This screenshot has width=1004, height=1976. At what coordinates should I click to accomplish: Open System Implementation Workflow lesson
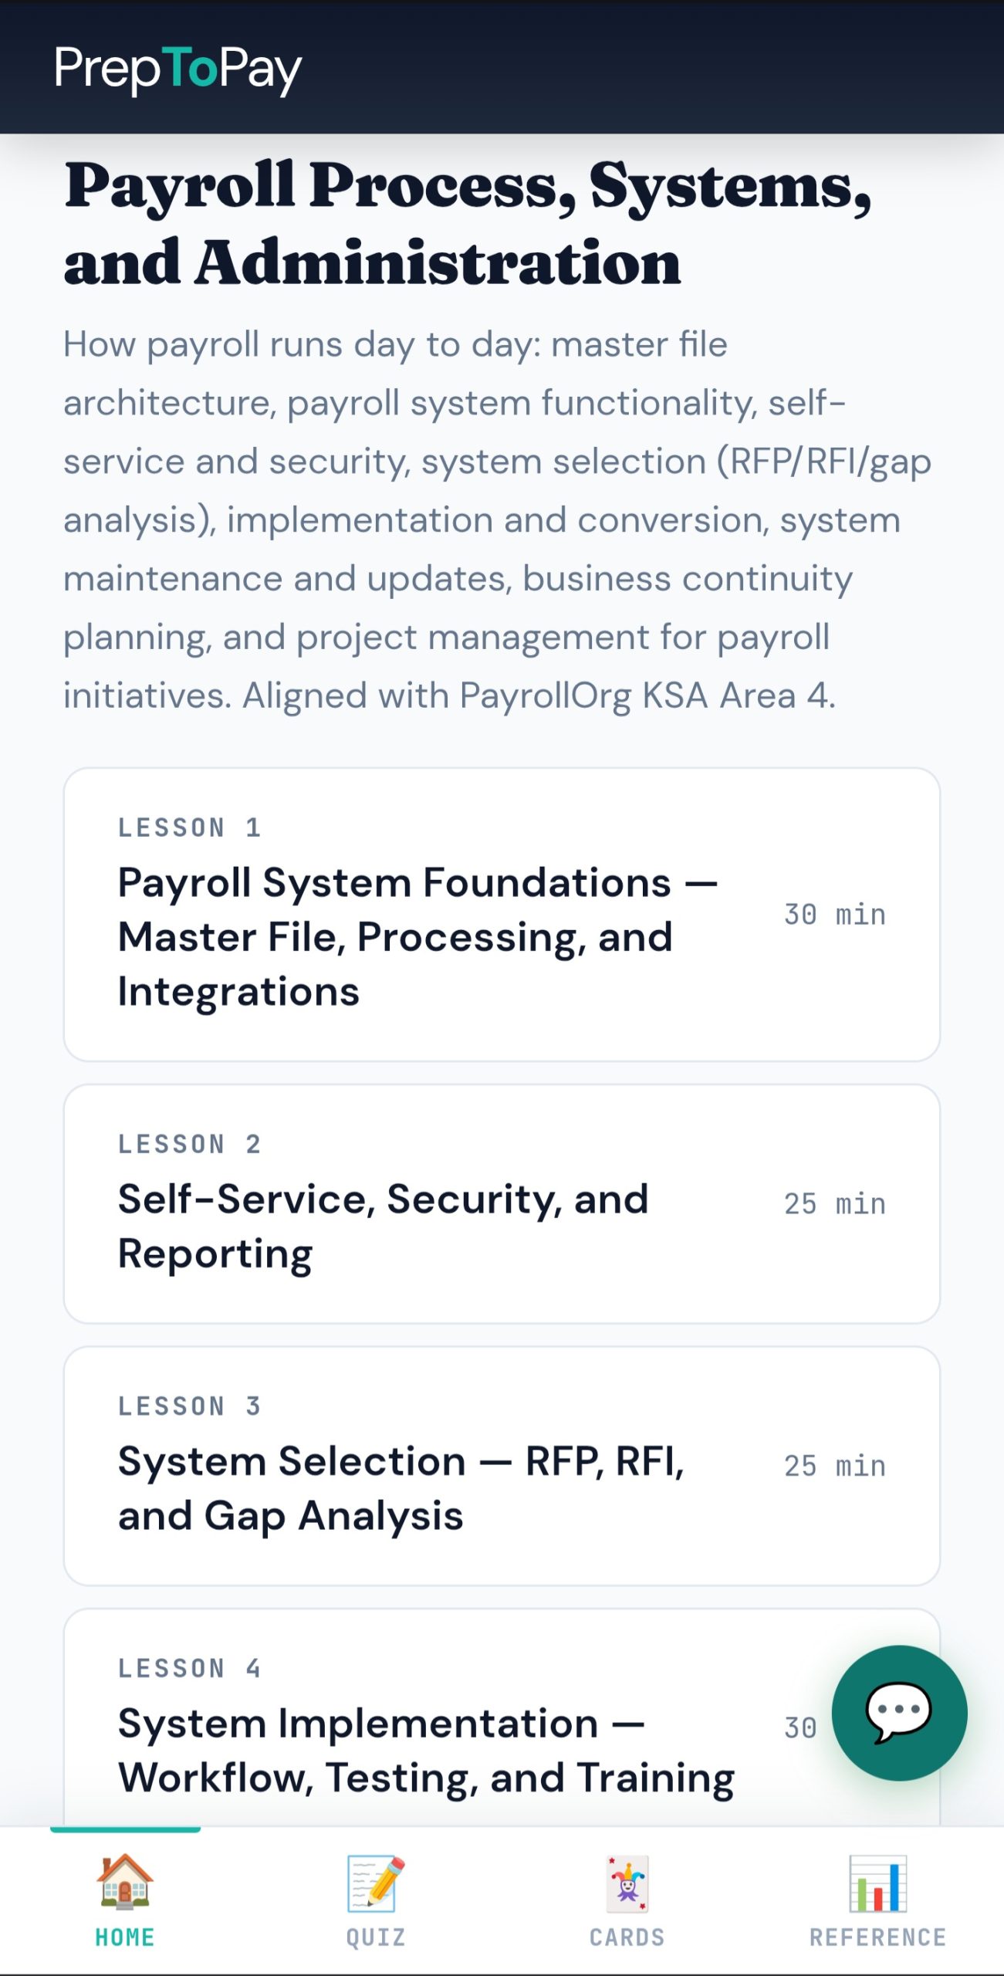(x=502, y=1717)
